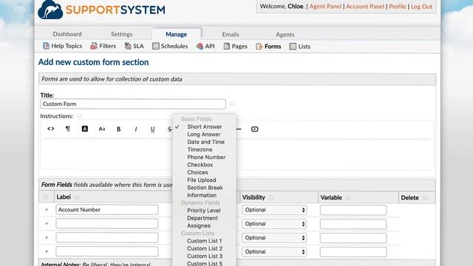Viewport: 473px width, 266px height.
Task: Open the Forms section
Action: pyautogui.click(x=268, y=47)
